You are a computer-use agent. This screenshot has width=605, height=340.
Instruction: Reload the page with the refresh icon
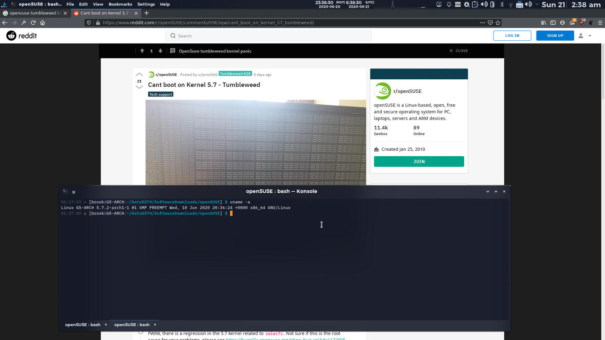click(x=33, y=23)
